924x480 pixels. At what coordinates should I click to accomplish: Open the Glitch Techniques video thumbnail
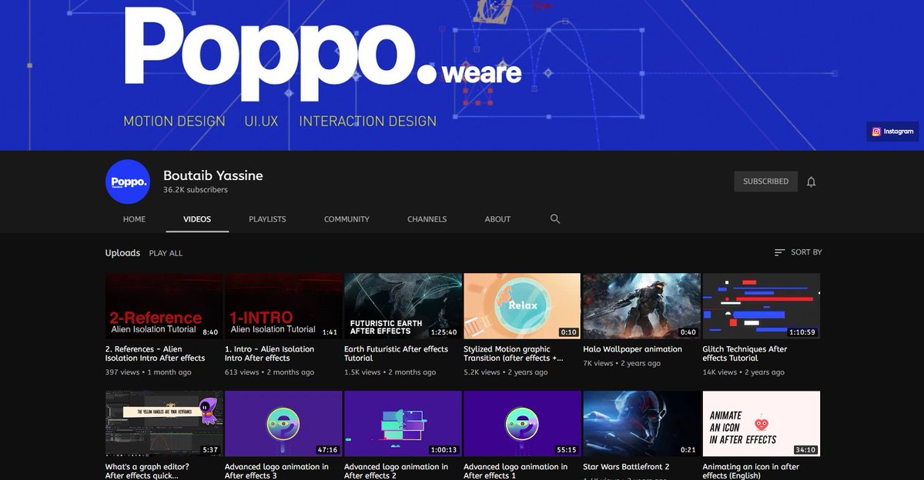(762, 306)
